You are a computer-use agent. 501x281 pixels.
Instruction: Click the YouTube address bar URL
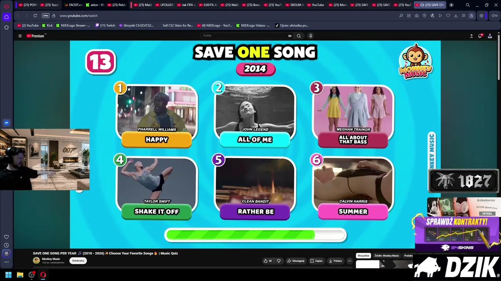pos(79,16)
